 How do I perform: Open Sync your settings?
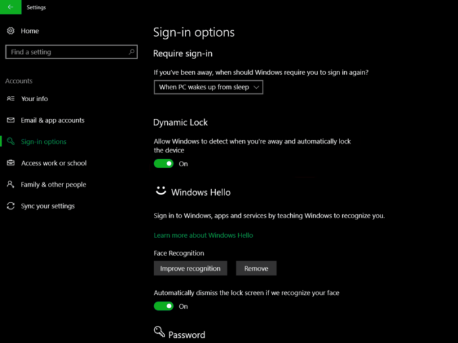(x=47, y=206)
